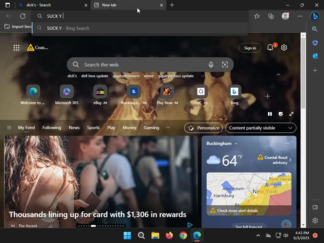Switch to the Play tab
Screen dimensions: 324x243
pyautogui.click(x=111, y=128)
